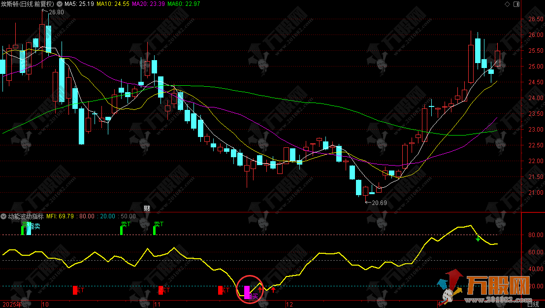This screenshot has width=545, height=308.
Task: Click the green down arrow on MFI line
Action: coord(478,239)
